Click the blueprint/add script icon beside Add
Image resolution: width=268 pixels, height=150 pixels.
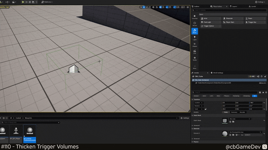click(x=258, y=76)
